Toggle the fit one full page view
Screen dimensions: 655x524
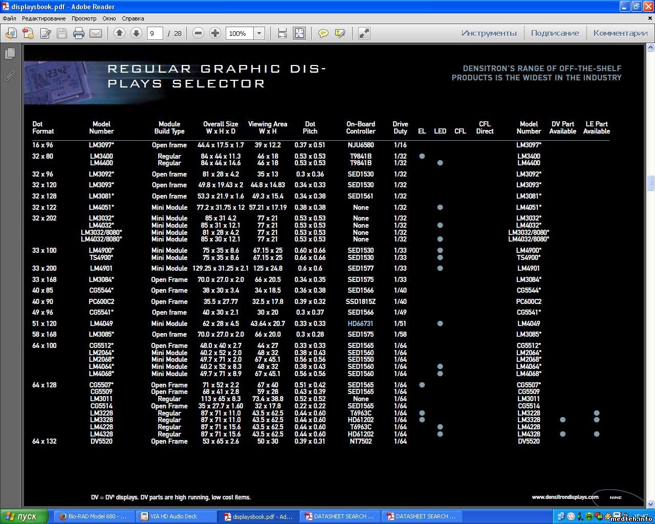click(299, 33)
